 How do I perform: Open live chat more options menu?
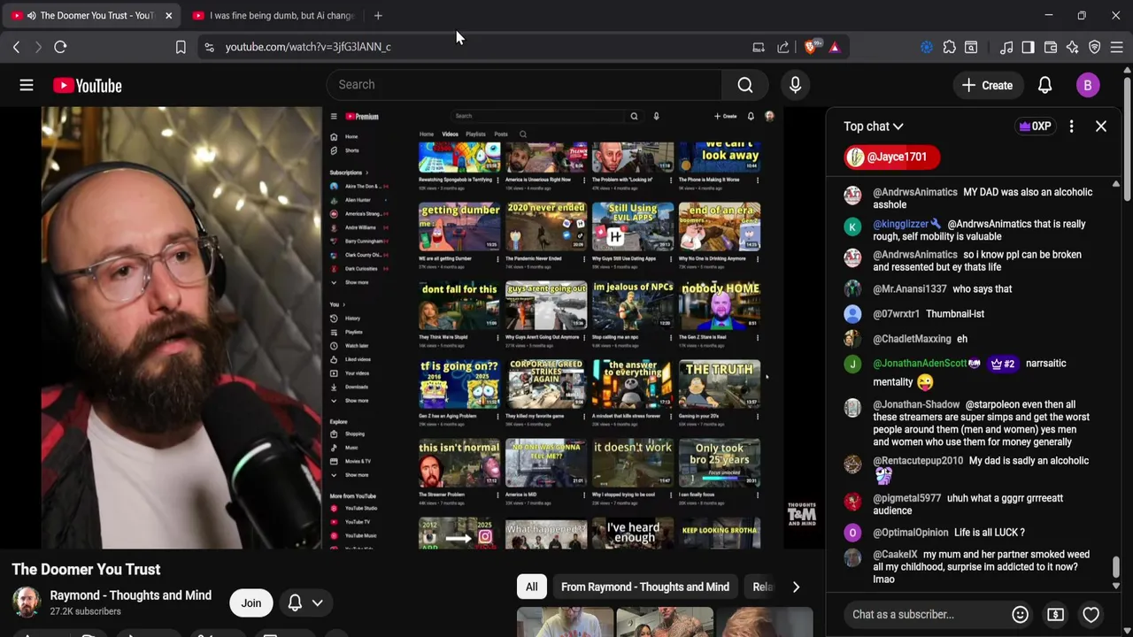1071,127
